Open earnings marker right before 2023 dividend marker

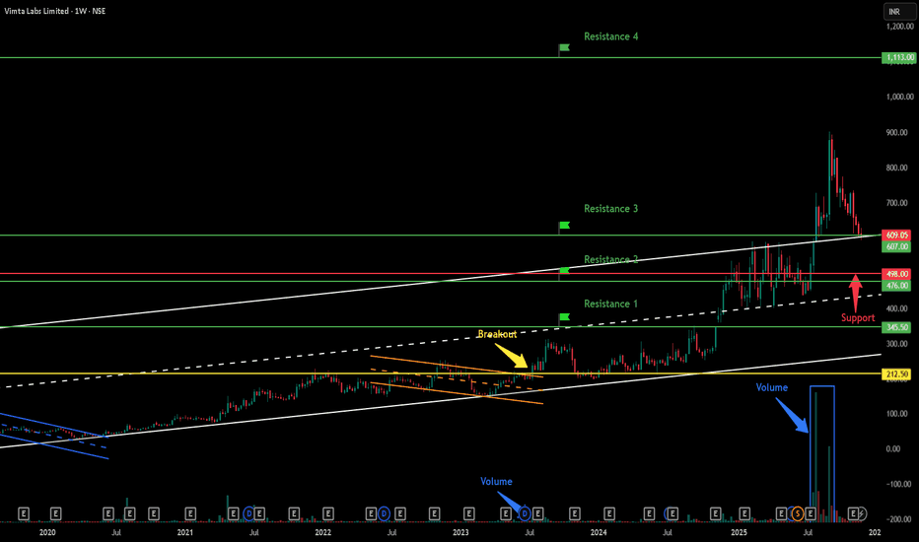506,513
